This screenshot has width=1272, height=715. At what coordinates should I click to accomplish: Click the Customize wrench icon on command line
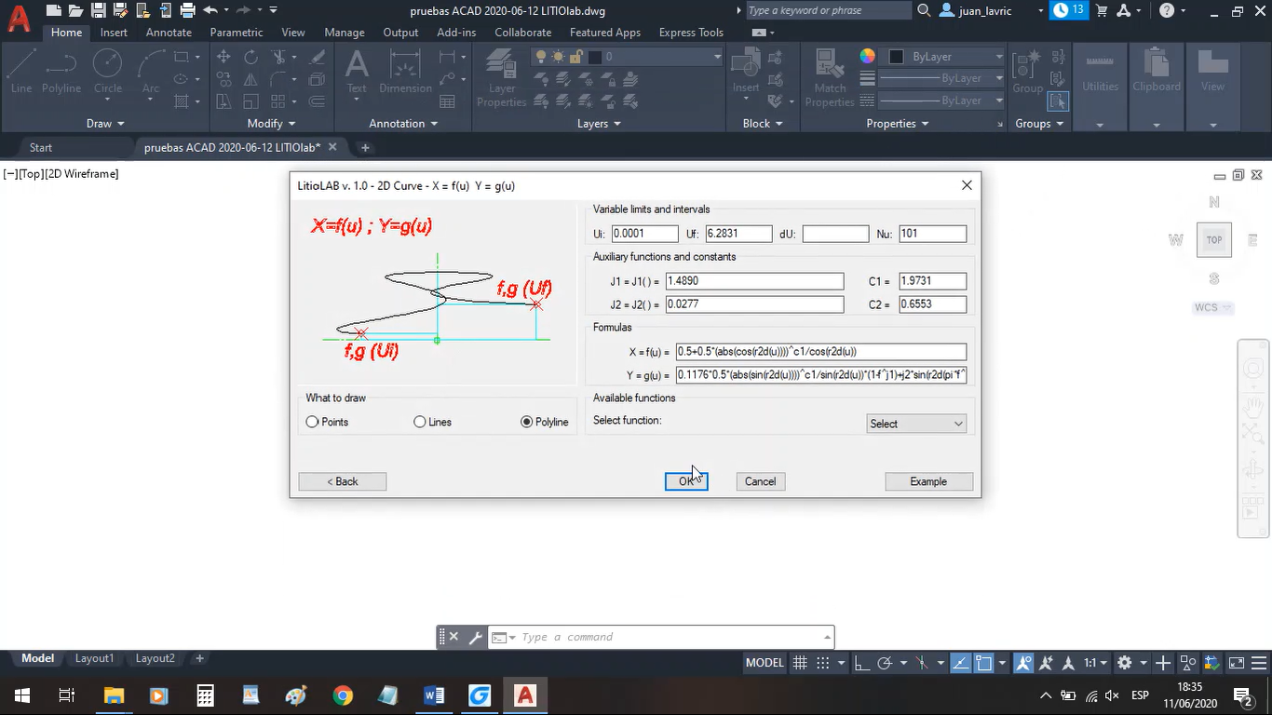click(x=475, y=638)
